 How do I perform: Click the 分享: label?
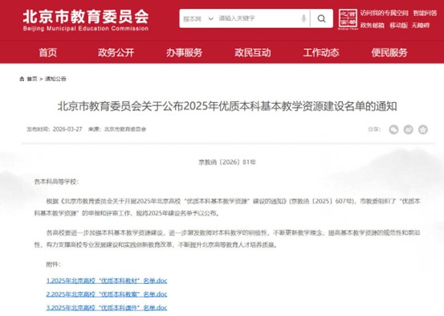(x=374, y=129)
